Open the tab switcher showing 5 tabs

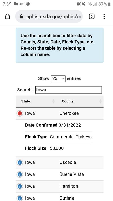[92, 16]
